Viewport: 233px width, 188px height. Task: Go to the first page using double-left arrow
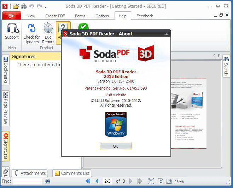point(88,181)
